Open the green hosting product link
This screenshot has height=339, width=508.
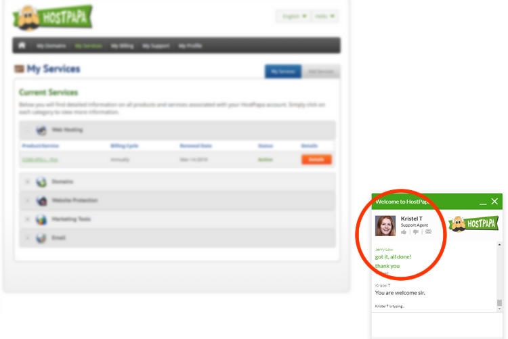[x=40, y=160]
